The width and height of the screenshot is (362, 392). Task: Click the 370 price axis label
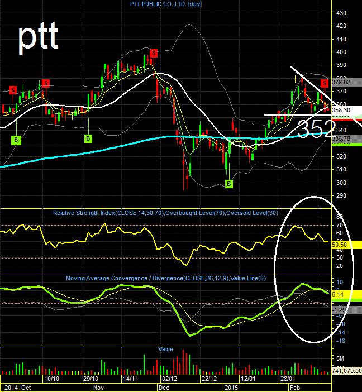coord(341,91)
